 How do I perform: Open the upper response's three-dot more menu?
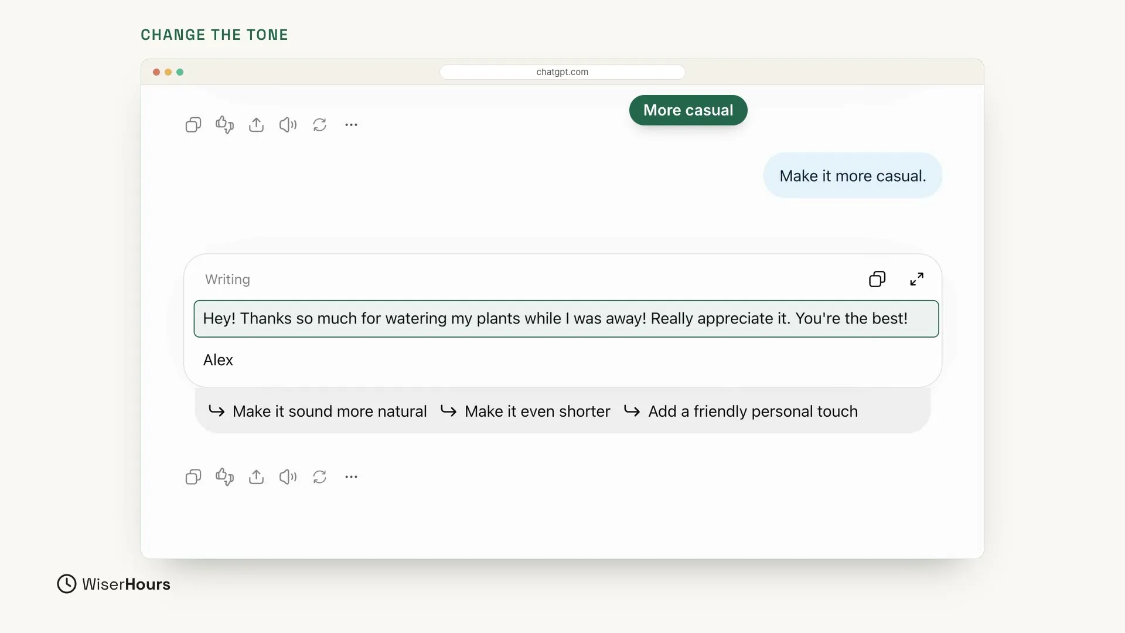351,125
